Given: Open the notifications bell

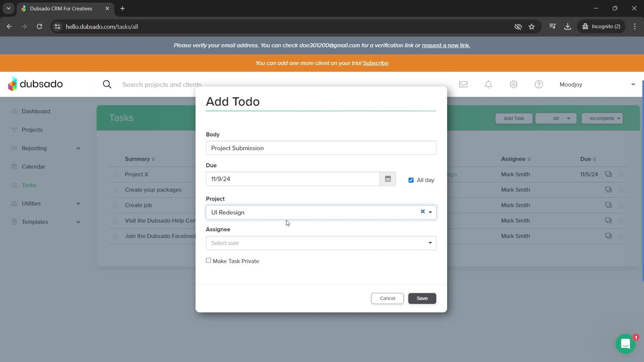Looking at the screenshot, I should [488, 84].
